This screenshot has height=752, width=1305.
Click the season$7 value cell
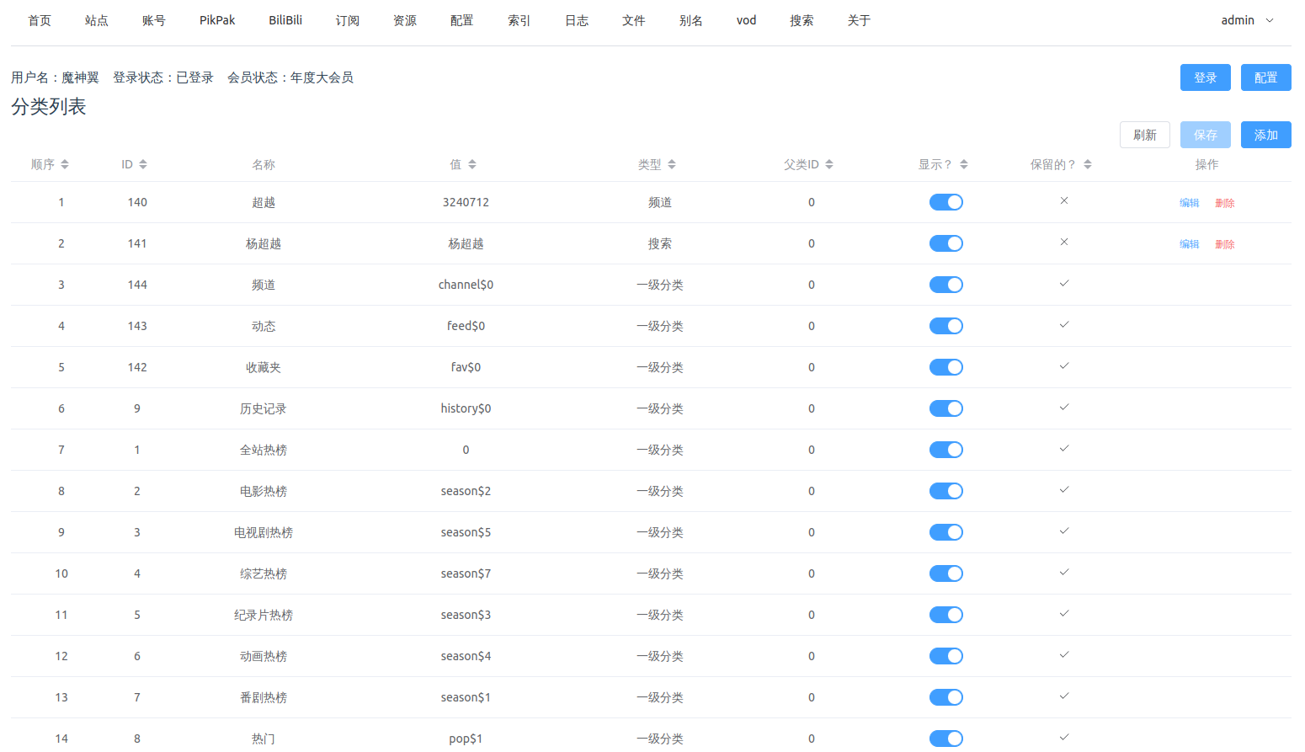coord(466,573)
